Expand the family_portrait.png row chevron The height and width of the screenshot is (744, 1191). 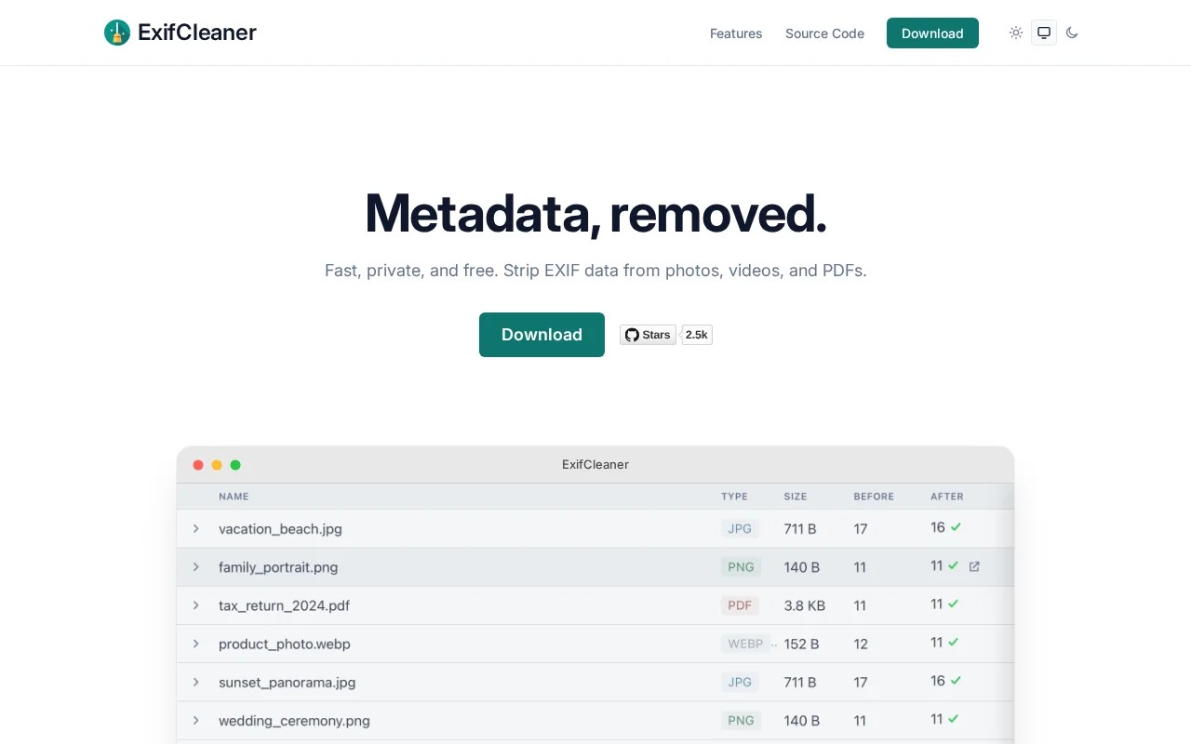tap(195, 566)
